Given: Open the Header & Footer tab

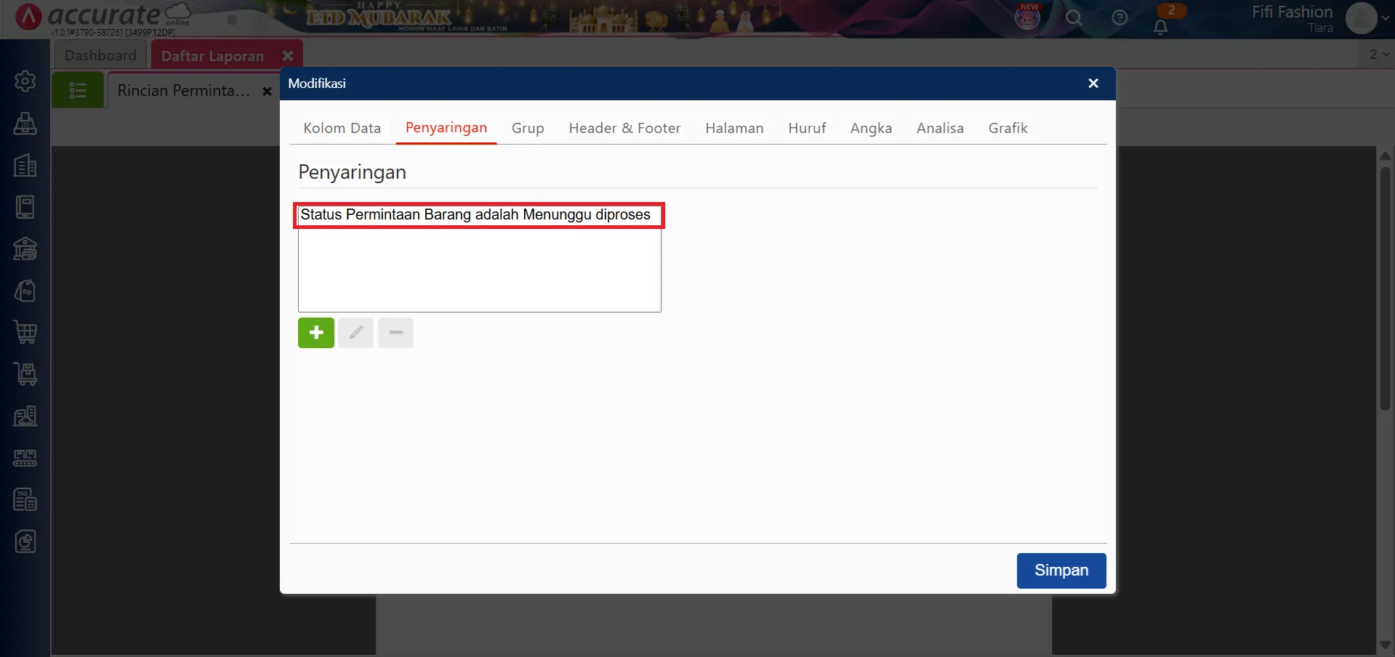Looking at the screenshot, I should tap(624, 128).
